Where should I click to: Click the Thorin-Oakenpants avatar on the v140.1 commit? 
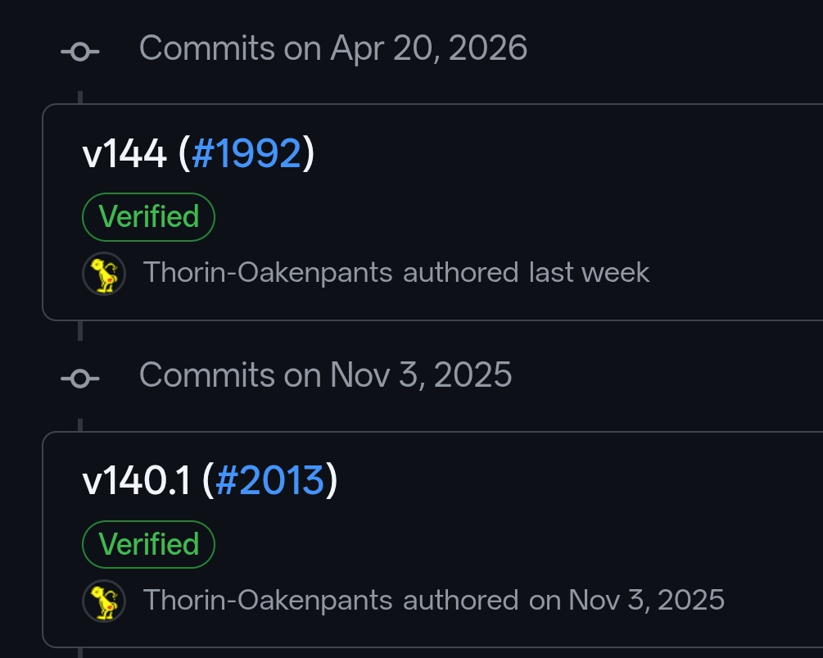[x=104, y=601]
